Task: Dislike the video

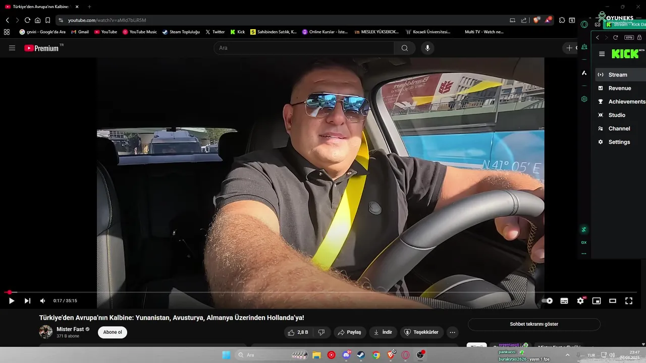Action: 321,332
